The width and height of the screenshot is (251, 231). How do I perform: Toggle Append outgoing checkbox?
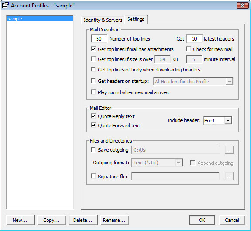(193, 163)
